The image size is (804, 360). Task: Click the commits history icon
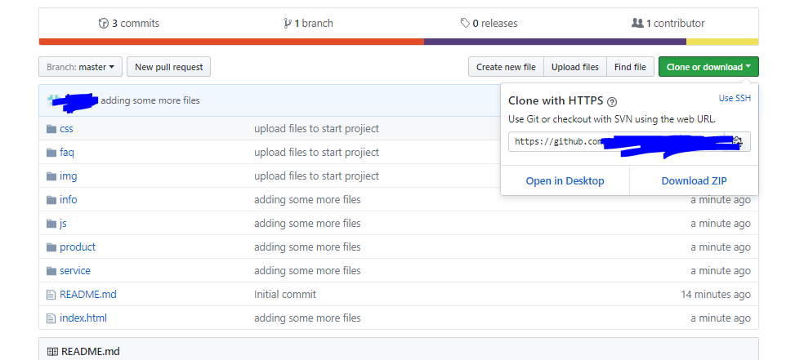(103, 24)
